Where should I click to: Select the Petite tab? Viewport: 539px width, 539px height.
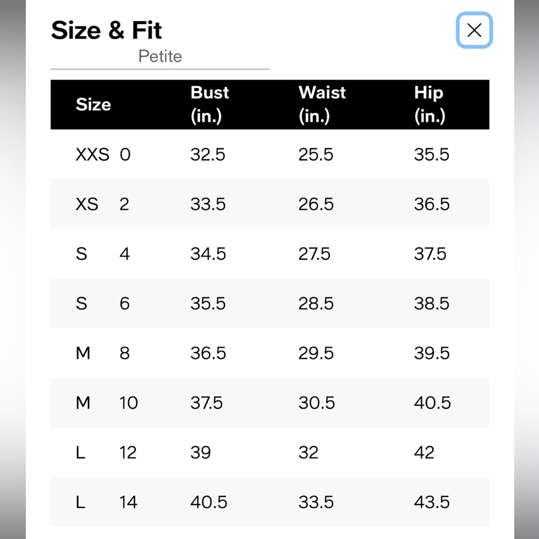(x=160, y=56)
